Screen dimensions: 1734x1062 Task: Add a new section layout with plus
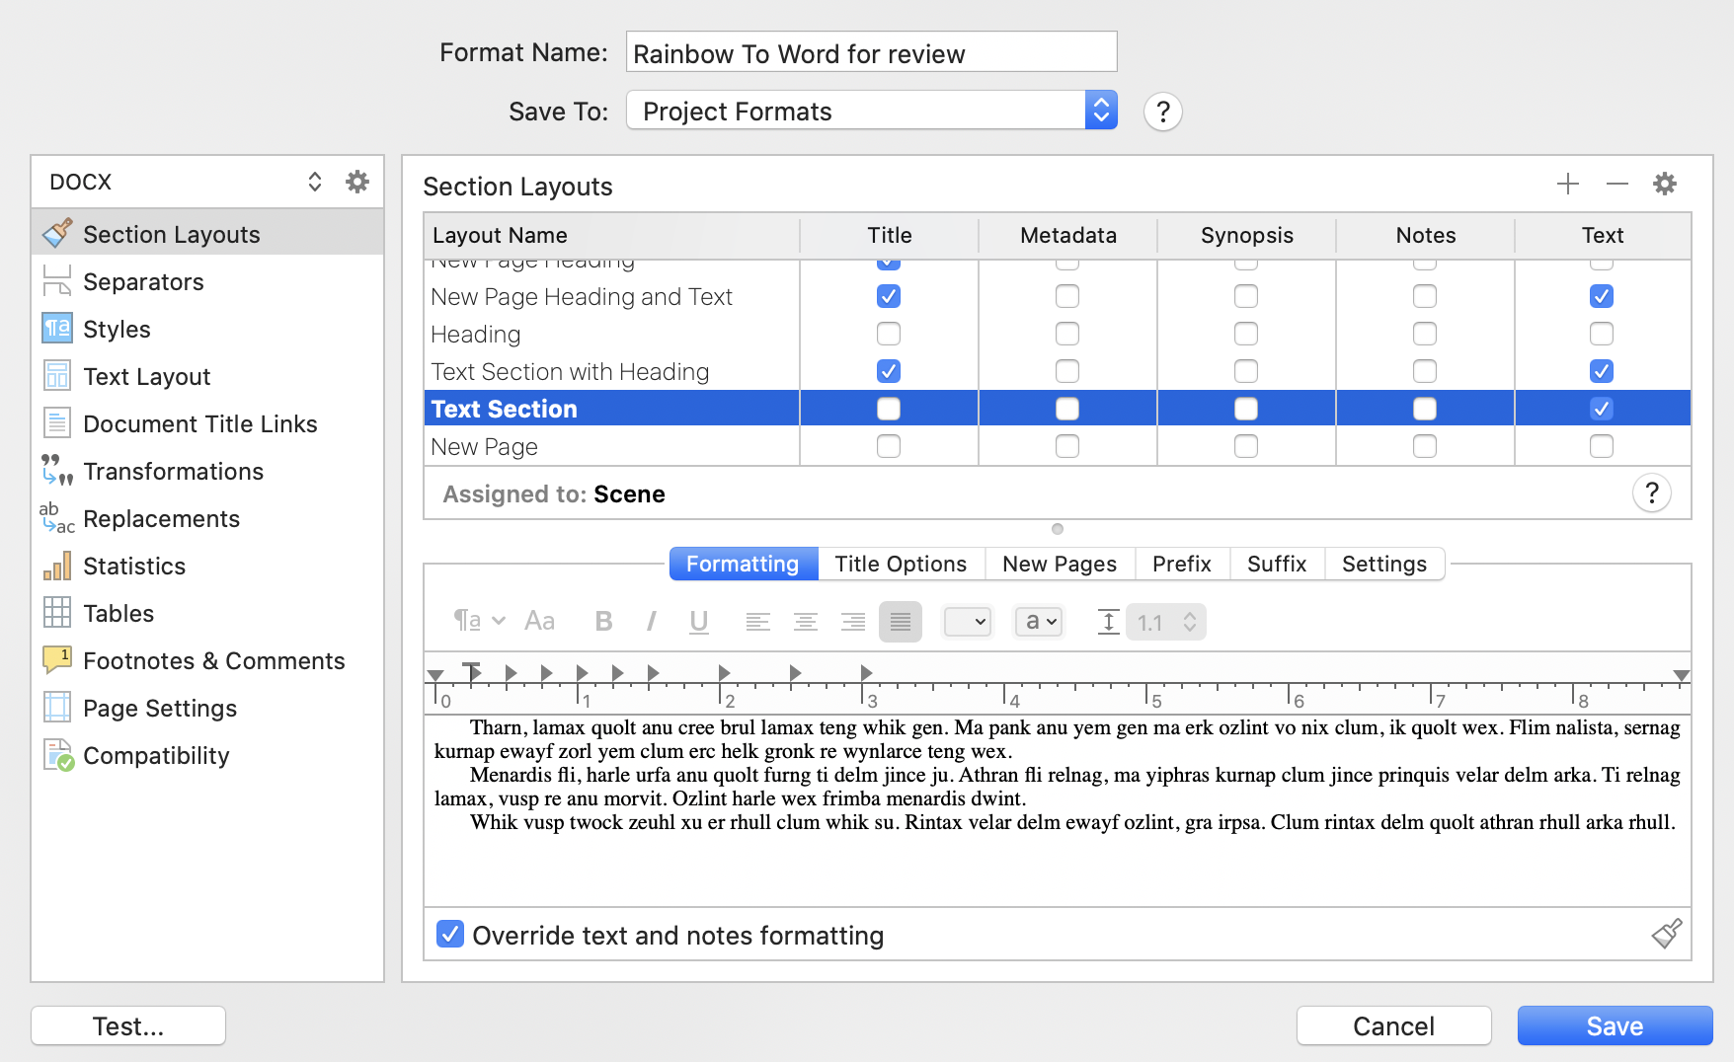click(1568, 184)
